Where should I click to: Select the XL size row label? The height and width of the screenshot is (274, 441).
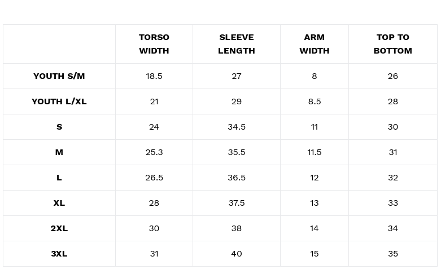[x=59, y=203]
